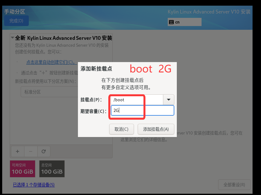Click the 添加挂载点(A) button
Image resolution: width=261 pixels, height=195 pixels.
point(156,129)
